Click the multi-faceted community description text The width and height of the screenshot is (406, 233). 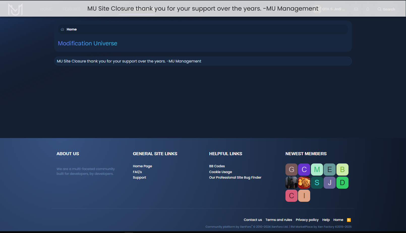[x=86, y=171]
